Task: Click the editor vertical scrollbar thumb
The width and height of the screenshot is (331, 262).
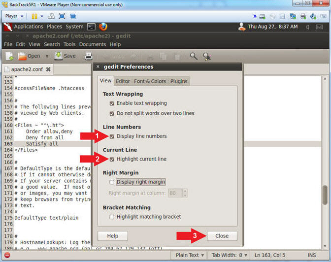Action: (325, 195)
